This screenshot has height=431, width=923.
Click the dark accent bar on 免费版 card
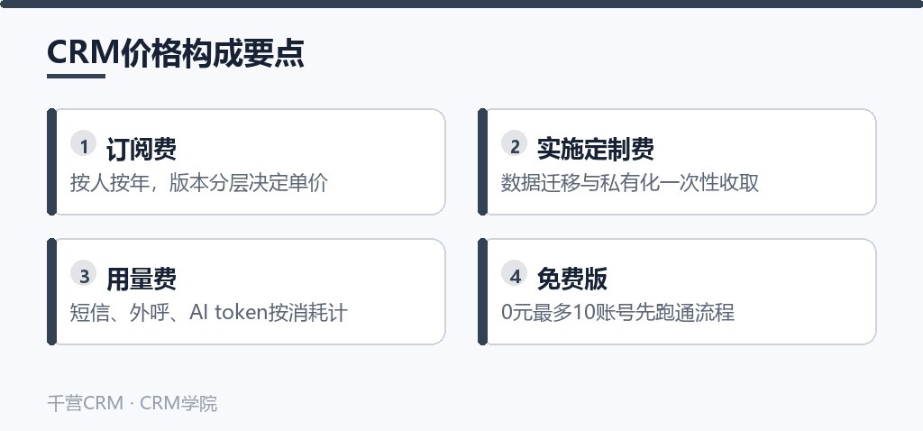point(483,291)
